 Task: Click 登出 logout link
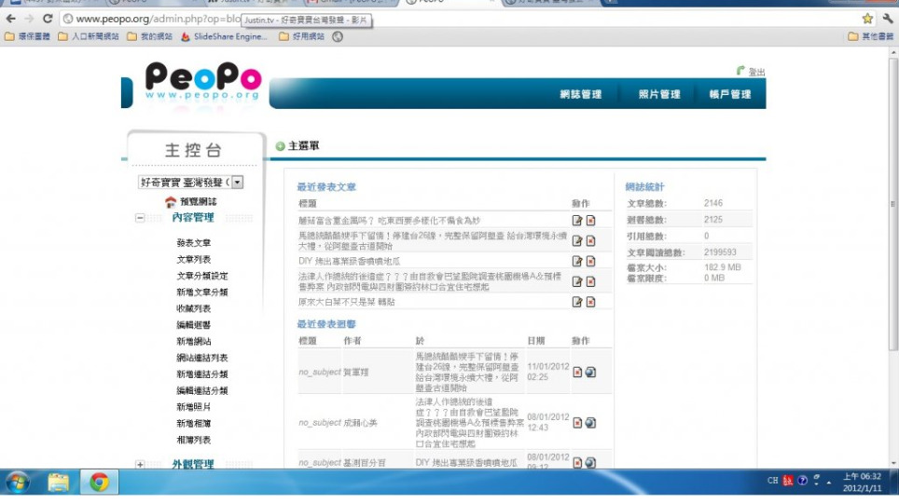tap(756, 72)
